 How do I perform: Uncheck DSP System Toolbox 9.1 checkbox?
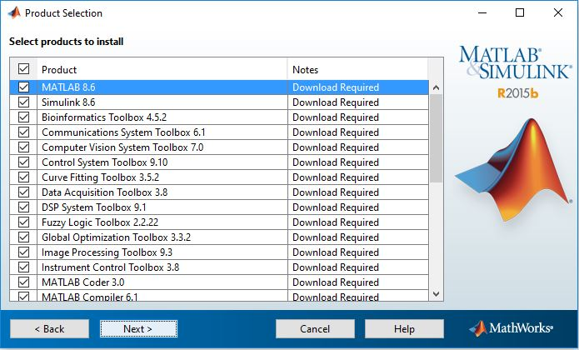(x=23, y=207)
